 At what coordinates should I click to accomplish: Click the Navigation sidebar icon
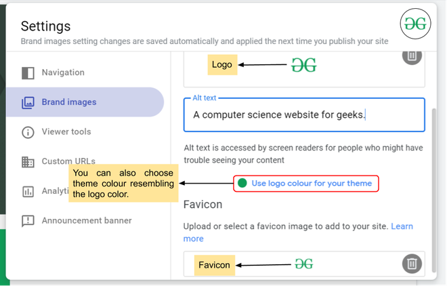pyautogui.click(x=28, y=73)
